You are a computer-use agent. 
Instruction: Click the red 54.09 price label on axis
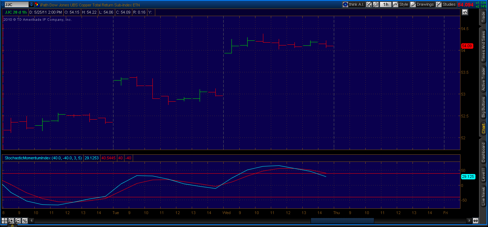pyautogui.click(x=467, y=46)
